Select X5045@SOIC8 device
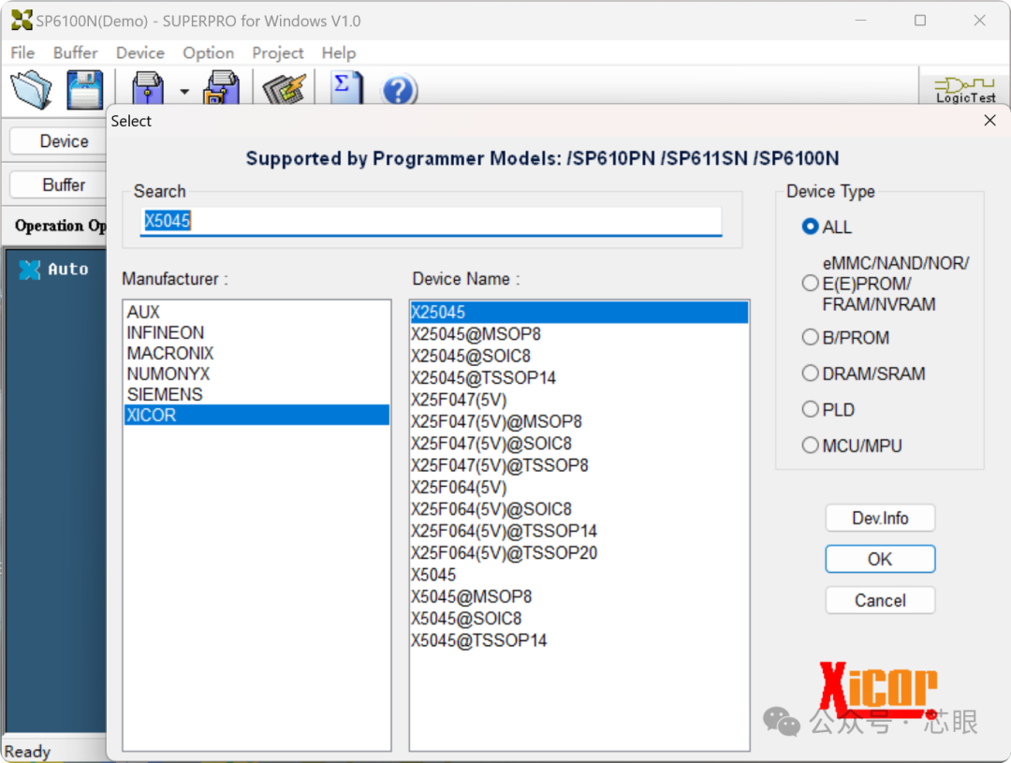 579,619
